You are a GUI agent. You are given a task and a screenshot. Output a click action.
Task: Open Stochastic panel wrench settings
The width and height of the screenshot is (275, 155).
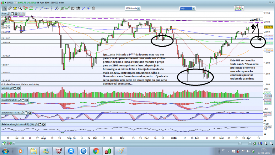pyautogui.click(x=22, y=113)
